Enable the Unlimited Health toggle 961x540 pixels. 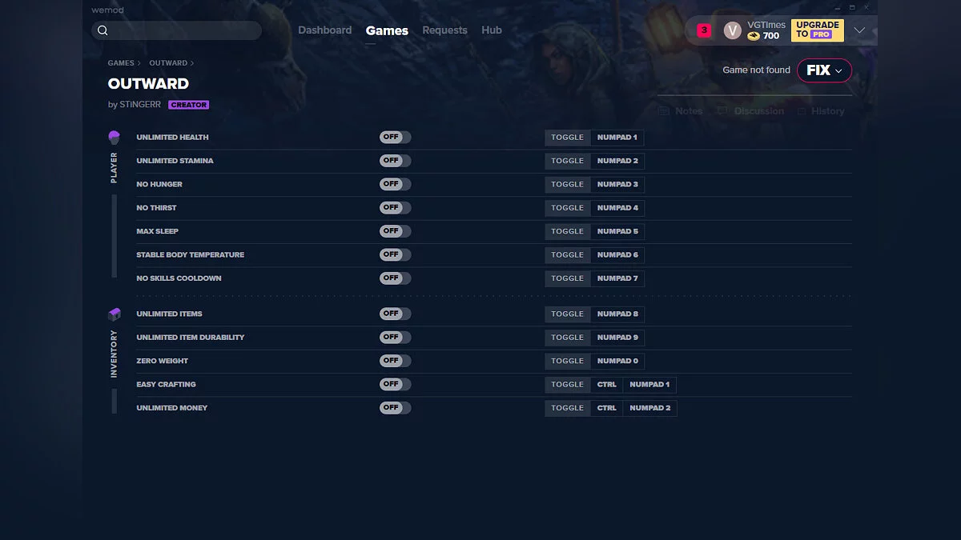pos(395,138)
